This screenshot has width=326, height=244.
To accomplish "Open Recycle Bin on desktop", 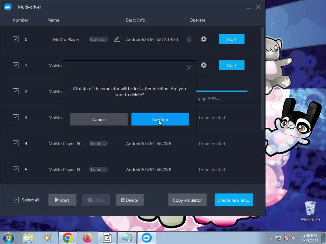I will (310, 211).
